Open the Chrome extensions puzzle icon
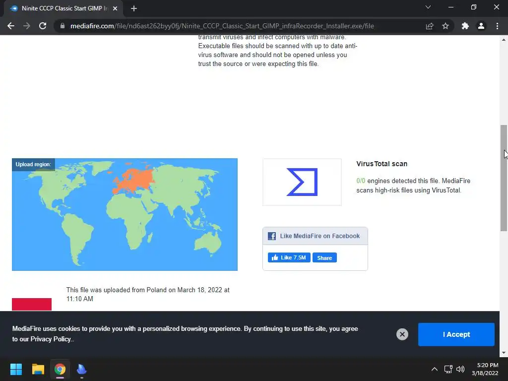The height and width of the screenshot is (381, 508). 465,26
